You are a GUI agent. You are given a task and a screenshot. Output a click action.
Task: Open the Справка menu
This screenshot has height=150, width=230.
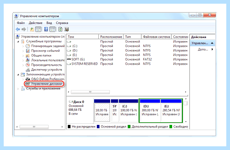[62, 23]
